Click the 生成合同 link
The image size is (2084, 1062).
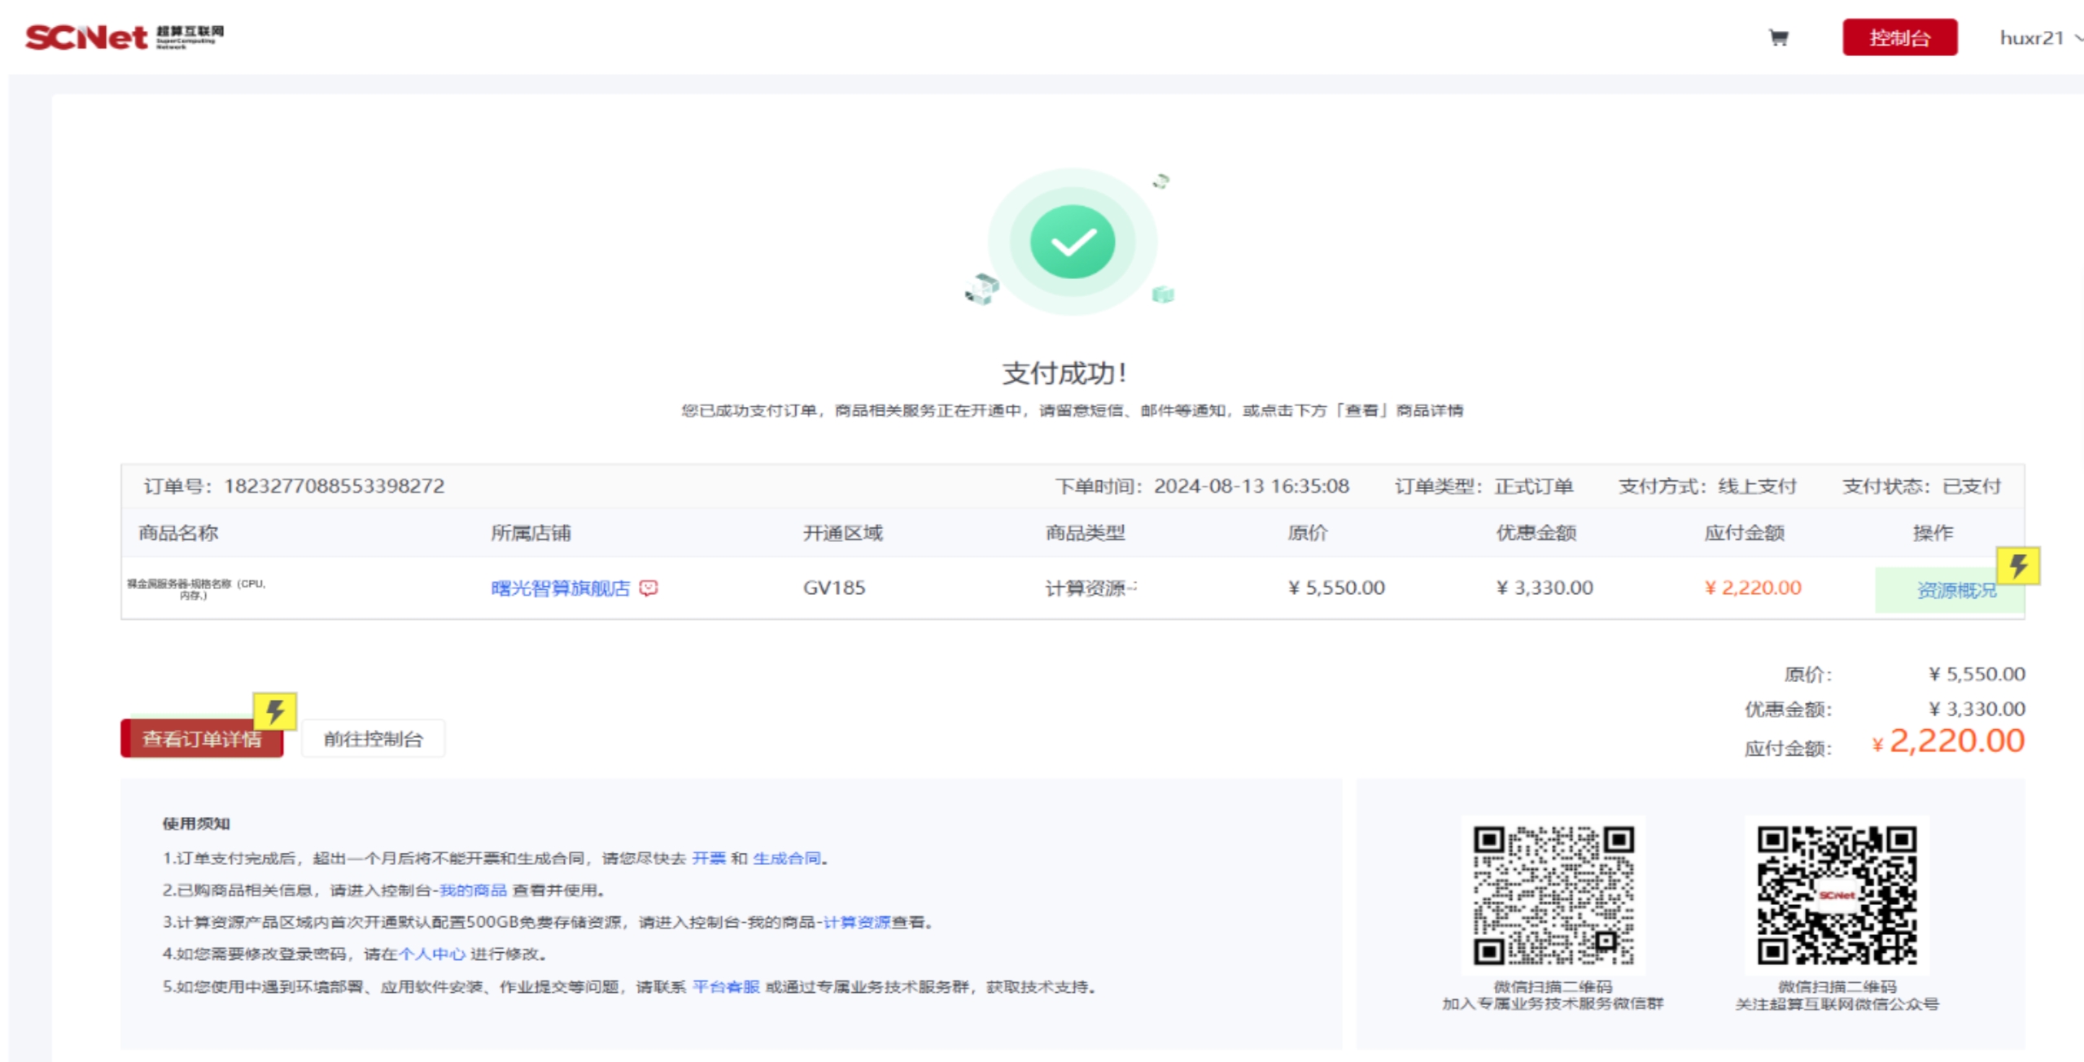tap(786, 858)
